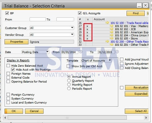The image size is (152, 123).
Task: Click the Ignore properties field
Action: coord(52,42)
